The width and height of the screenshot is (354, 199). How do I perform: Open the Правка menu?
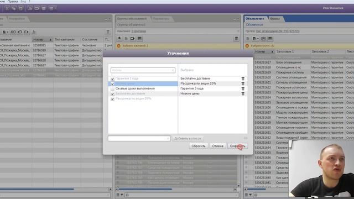(13, 1)
